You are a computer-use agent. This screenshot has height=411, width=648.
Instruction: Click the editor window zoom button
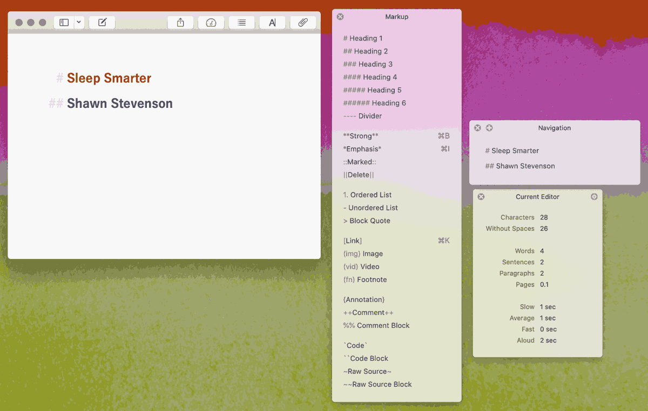[43, 23]
